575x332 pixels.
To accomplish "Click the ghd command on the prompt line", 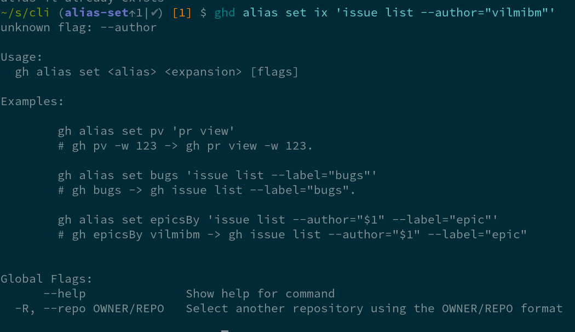I will 225,13.
